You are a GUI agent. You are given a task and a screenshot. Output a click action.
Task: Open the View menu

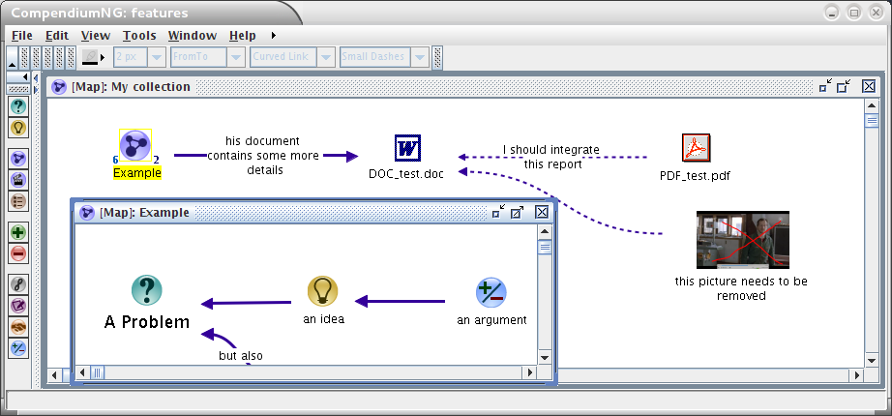click(x=96, y=35)
